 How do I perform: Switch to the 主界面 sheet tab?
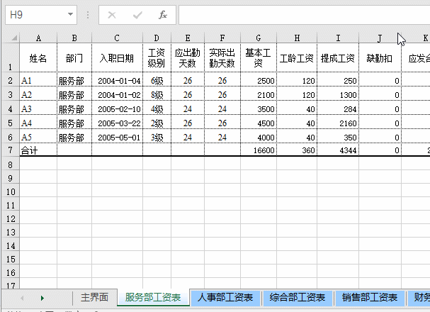tap(94, 298)
